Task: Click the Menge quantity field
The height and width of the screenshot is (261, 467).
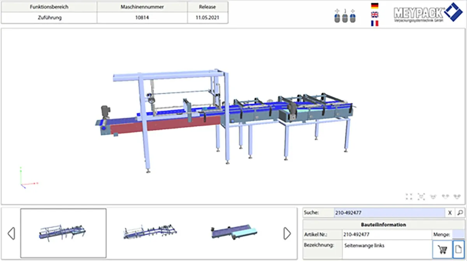Action: click(x=458, y=234)
